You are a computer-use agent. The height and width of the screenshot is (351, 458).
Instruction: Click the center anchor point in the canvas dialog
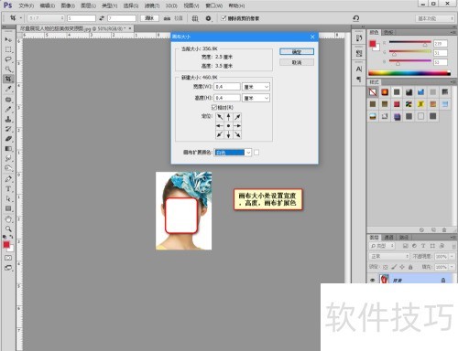[228, 125]
